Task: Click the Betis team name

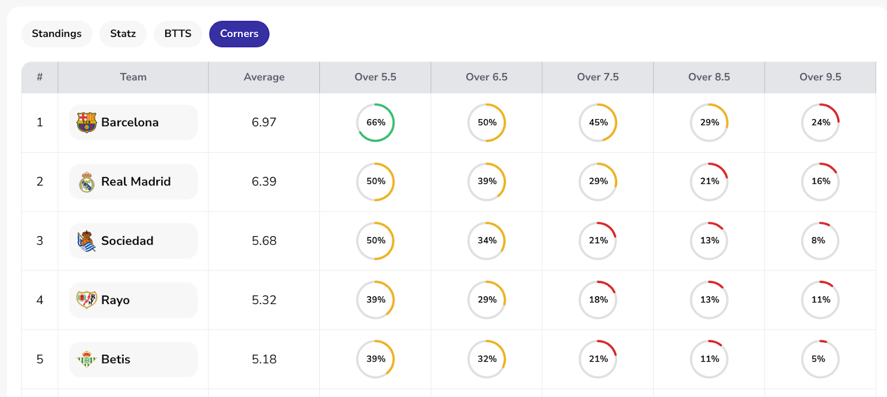Action: [x=116, y=359]
